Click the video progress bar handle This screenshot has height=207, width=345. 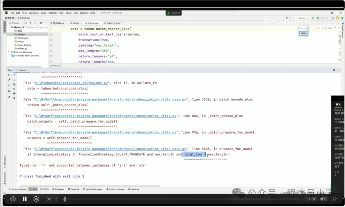65,199
